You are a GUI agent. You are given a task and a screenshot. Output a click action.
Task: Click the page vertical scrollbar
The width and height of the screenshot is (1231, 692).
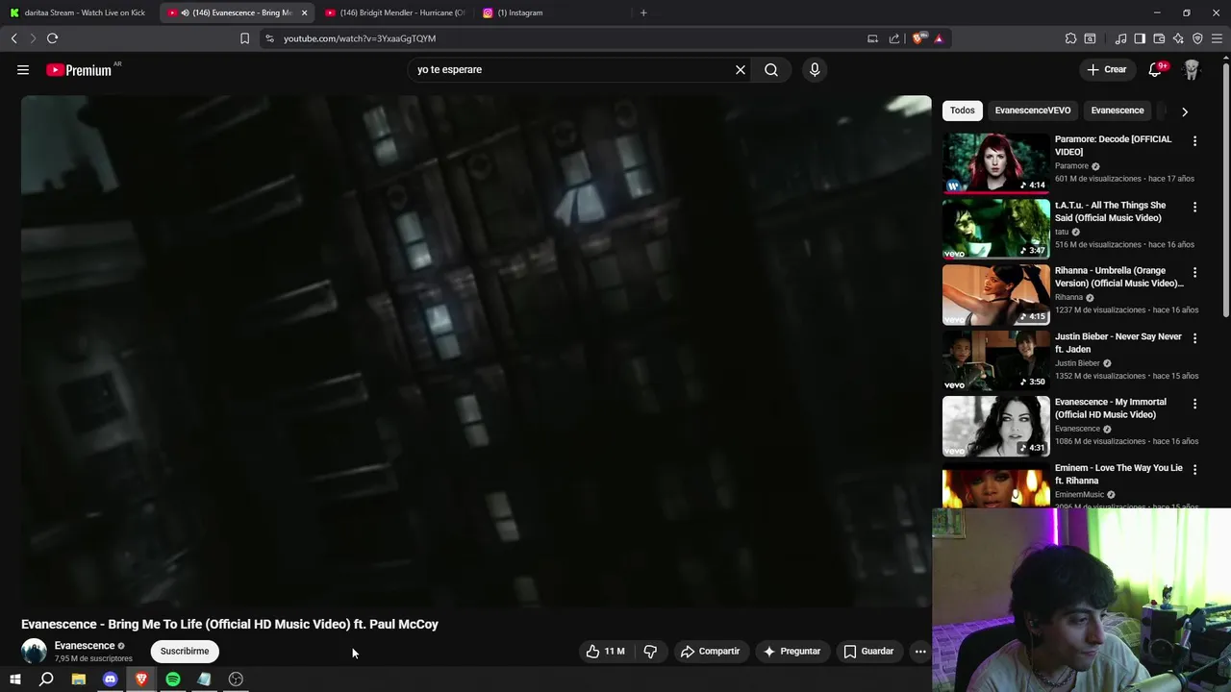point(1226,192)
